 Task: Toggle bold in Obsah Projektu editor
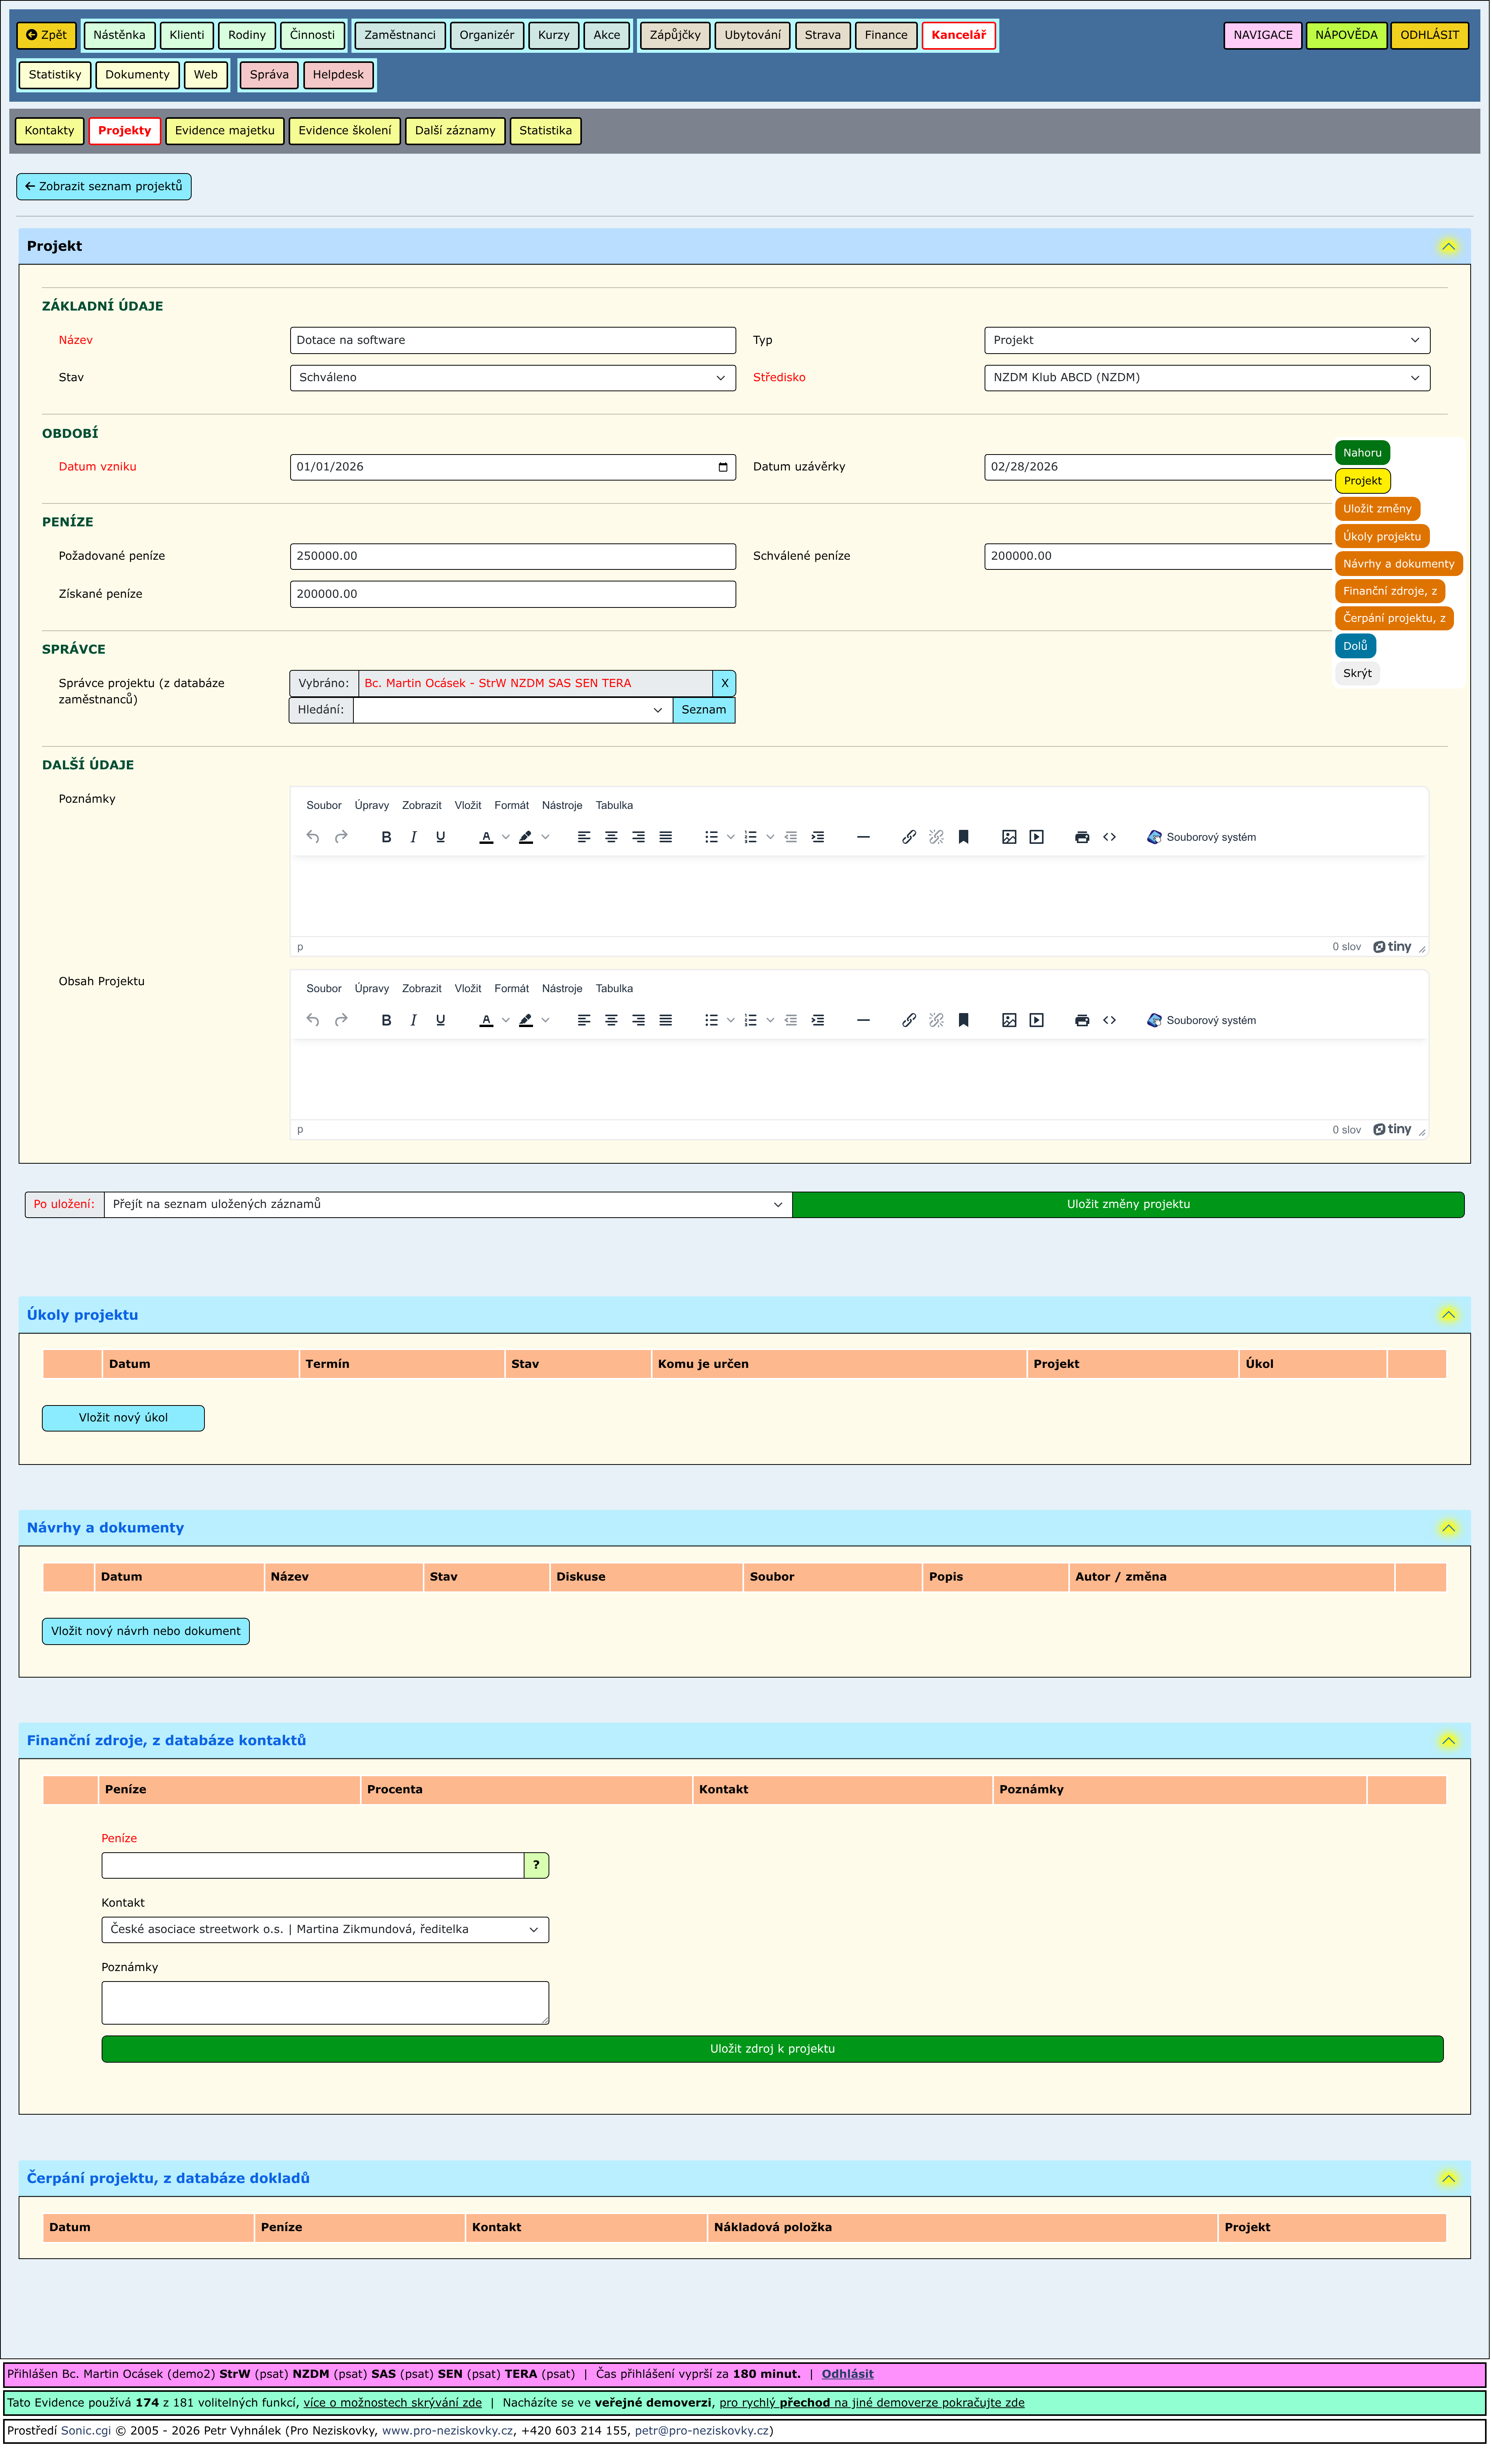click(x=387, y=1020)
